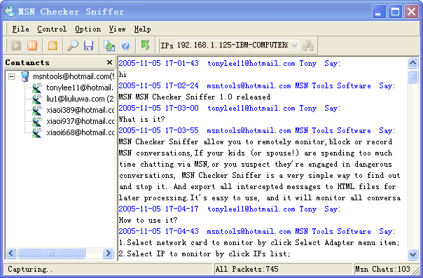
Task: Click the contact icon beside liu1@liuliuwa.com
Action: coord(36,99)
